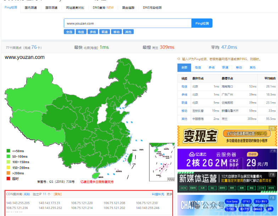This screenshot has height=216, width=278.
Task: Click the red 超时 legend swatch
Action: click(9, 179)
